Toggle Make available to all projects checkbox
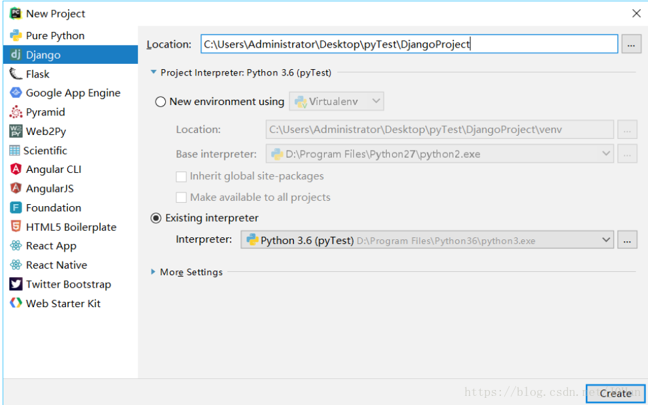 pos(181,198)
